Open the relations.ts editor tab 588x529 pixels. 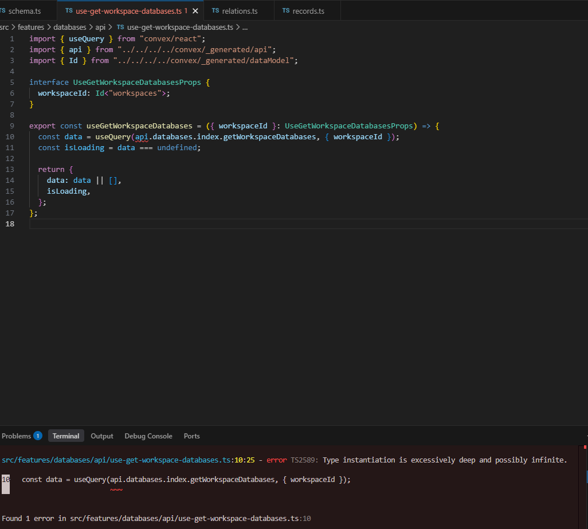coord(239,11)
